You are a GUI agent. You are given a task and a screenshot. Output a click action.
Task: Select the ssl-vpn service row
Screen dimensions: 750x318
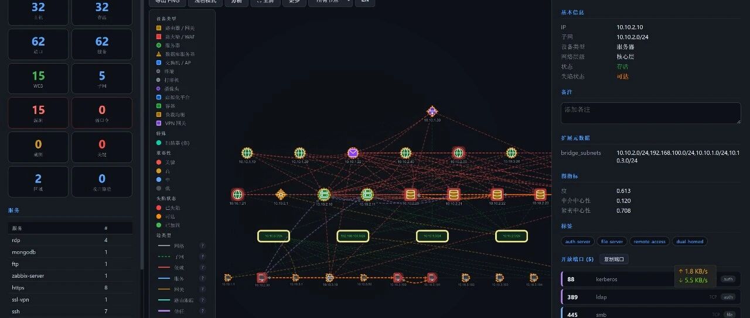70,299
